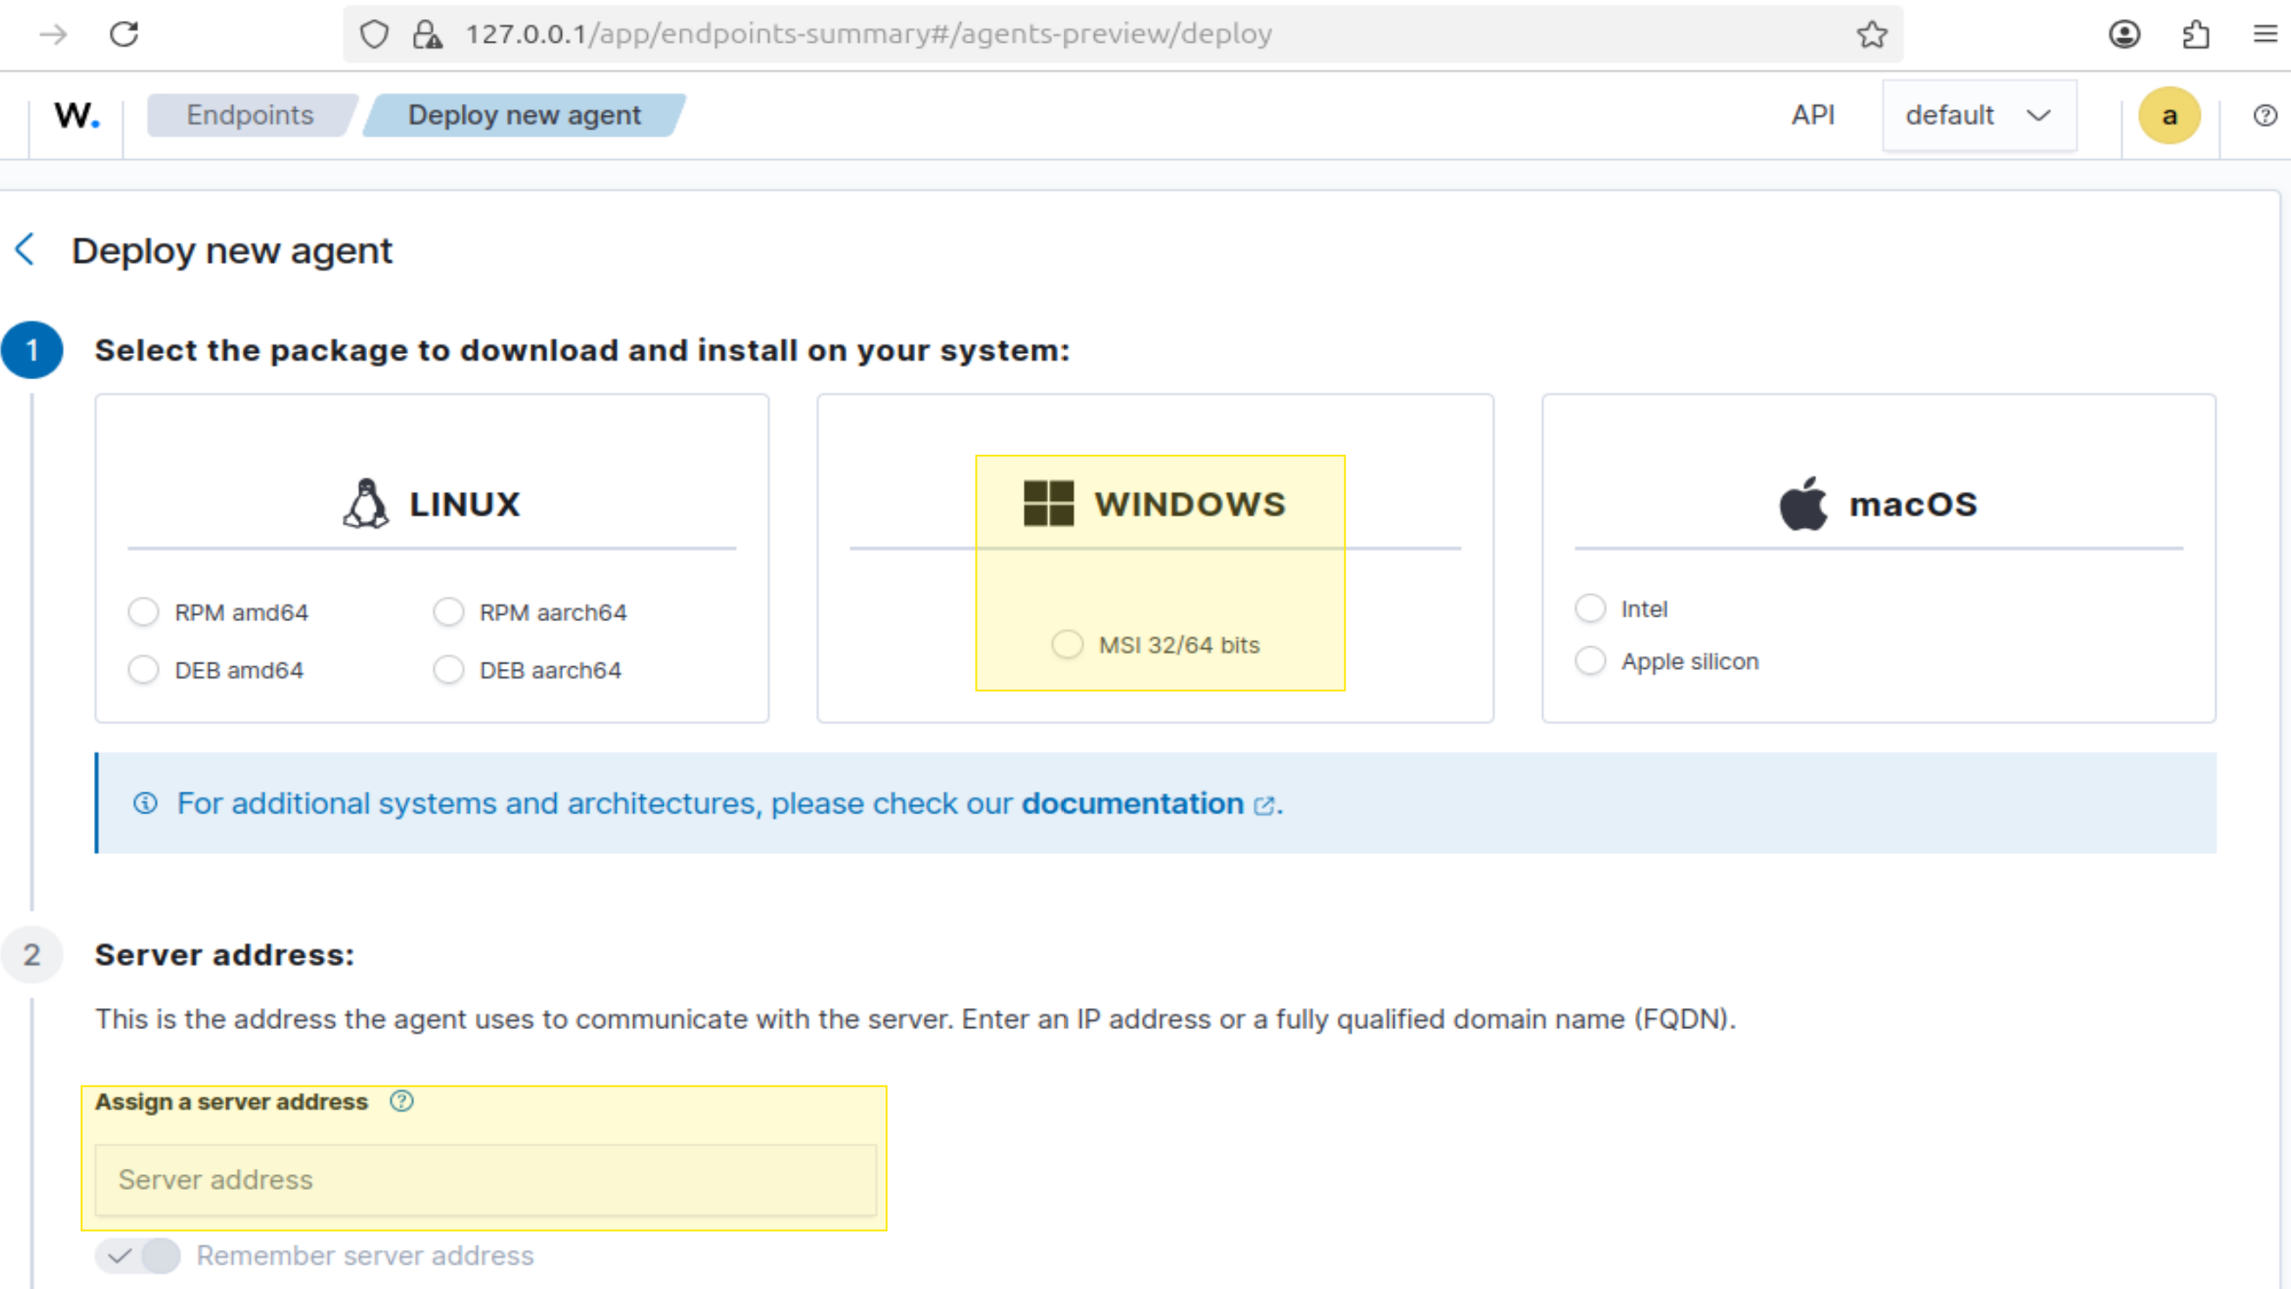
Task: Click the Deploy new agent breadcrumb
Action: coord(524,116)
